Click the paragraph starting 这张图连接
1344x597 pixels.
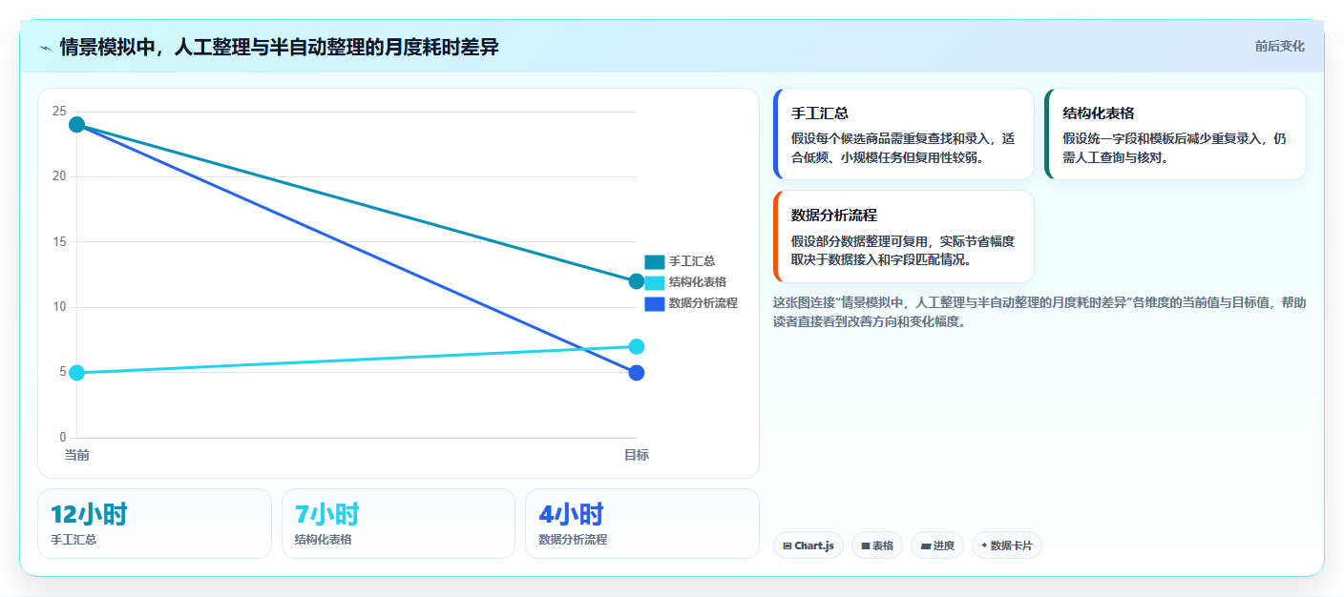[x=1039, y=312]
